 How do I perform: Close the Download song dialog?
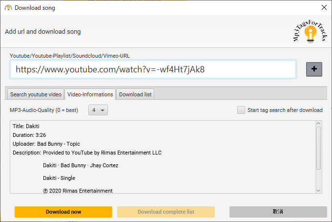pos(324,7)
